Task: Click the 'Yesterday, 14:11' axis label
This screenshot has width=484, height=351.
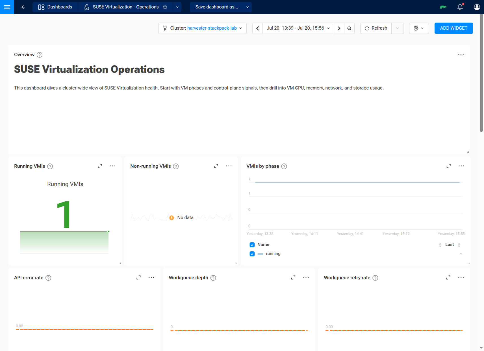Action: click(305, 234)
